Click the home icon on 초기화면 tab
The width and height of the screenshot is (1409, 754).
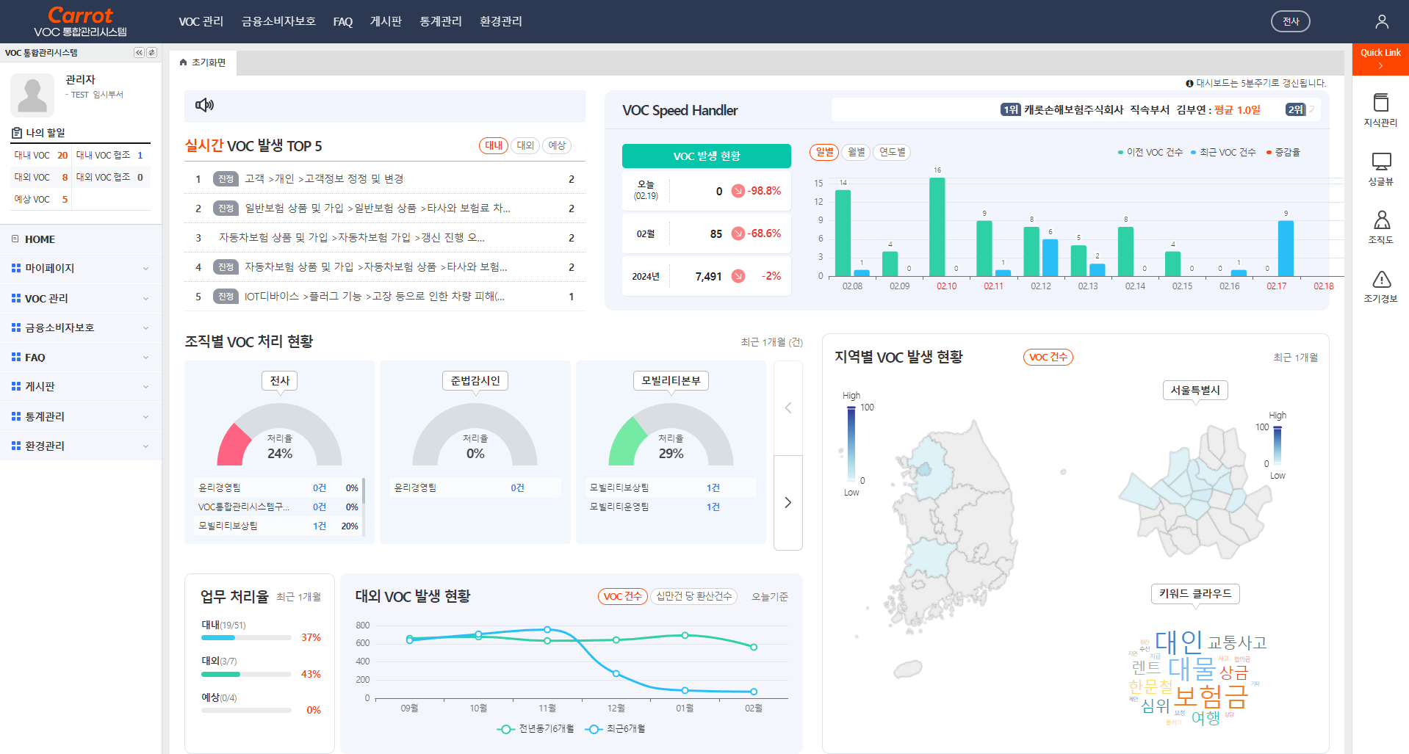[x=184, y=63]
